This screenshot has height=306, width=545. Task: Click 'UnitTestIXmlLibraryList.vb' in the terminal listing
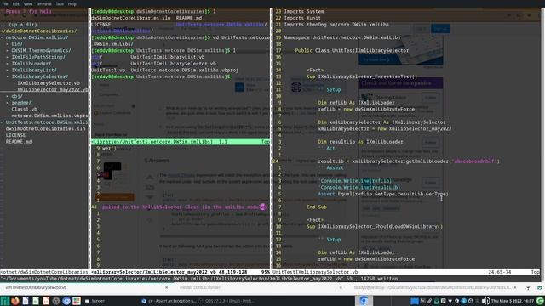[168, 57]
